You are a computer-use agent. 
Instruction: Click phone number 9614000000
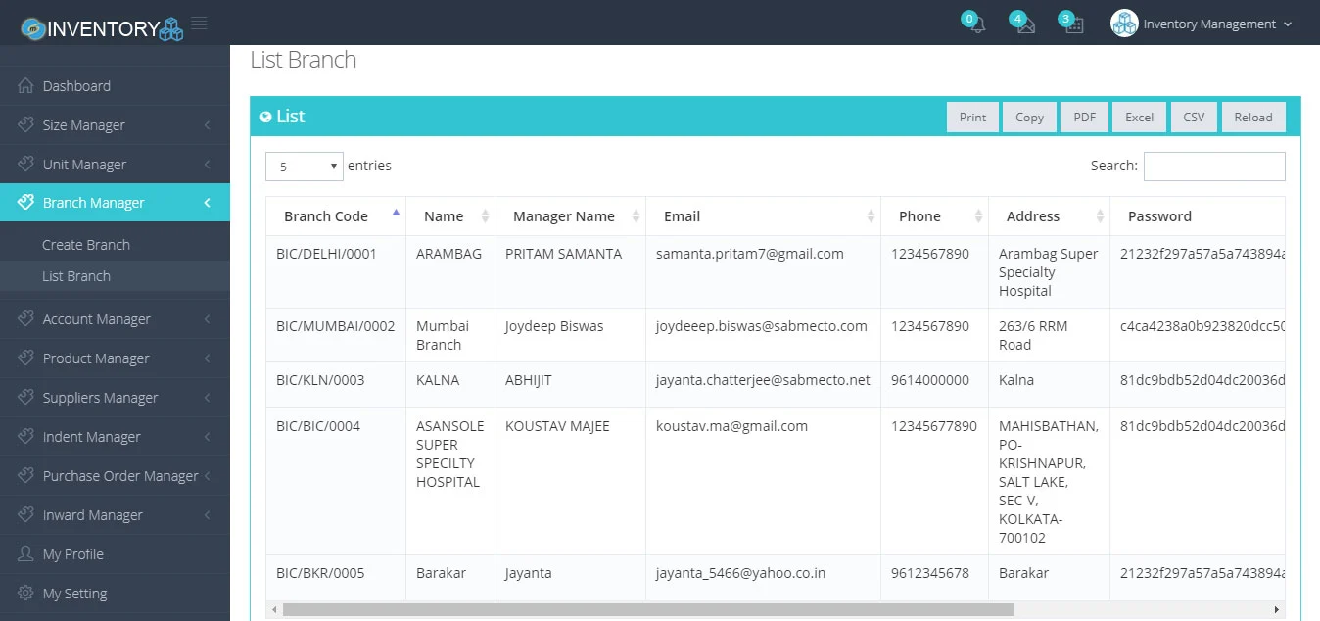[x=930, y=380]
